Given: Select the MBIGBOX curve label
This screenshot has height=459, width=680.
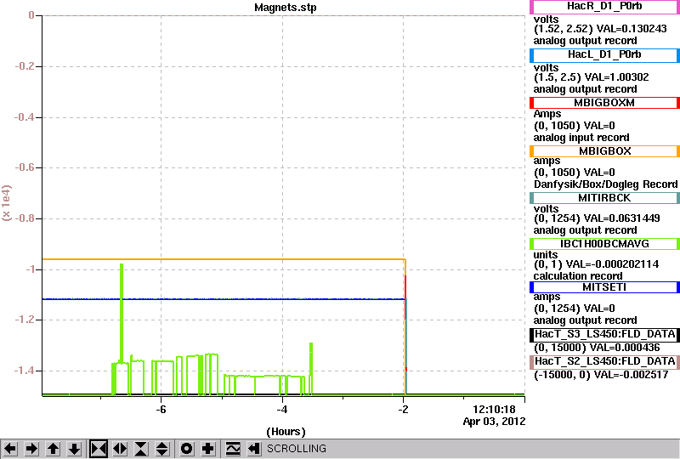Looking at the screenshot, I should (x=604, y=151).
